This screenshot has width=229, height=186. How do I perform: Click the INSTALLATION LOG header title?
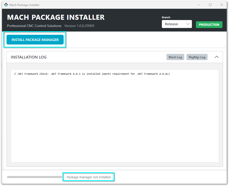(29, 57)
